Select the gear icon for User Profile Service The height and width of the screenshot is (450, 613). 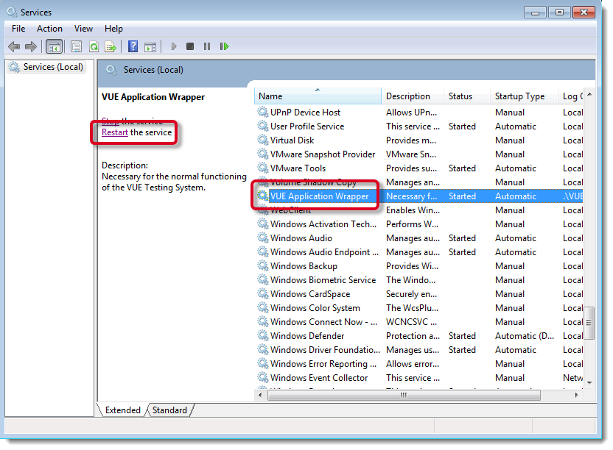263,126
